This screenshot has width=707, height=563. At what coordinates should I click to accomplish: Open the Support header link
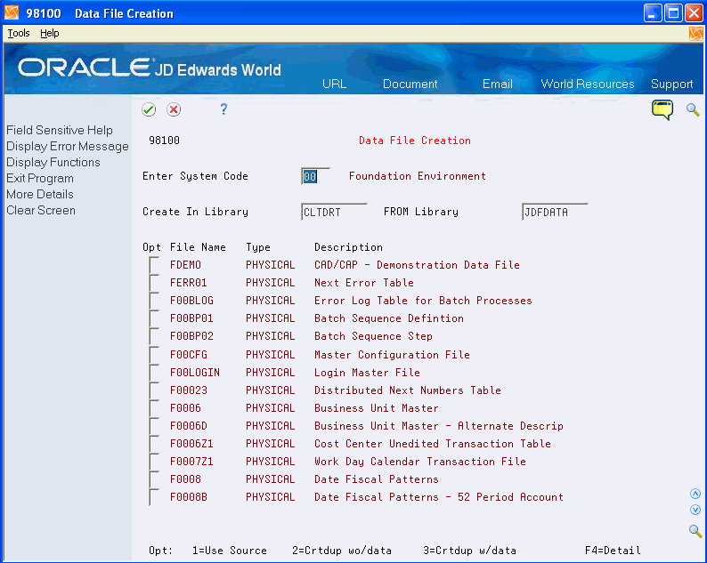tap(671, 84)
